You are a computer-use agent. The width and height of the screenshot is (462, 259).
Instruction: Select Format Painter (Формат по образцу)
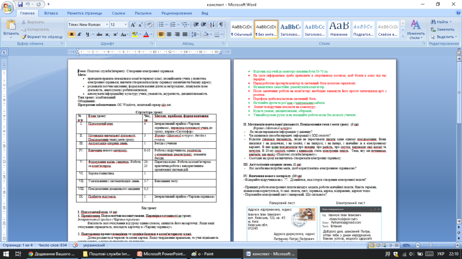pos(42,37)
